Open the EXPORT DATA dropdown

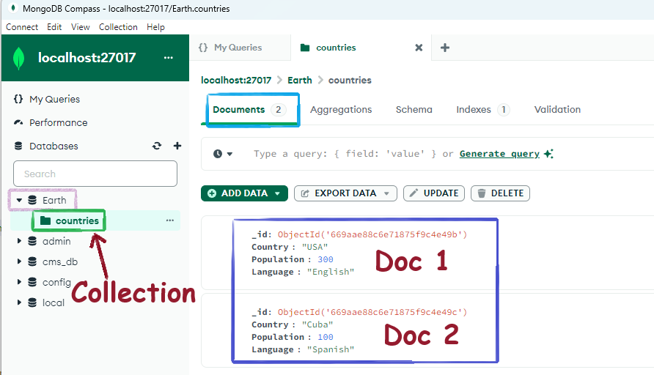(386, 193)
